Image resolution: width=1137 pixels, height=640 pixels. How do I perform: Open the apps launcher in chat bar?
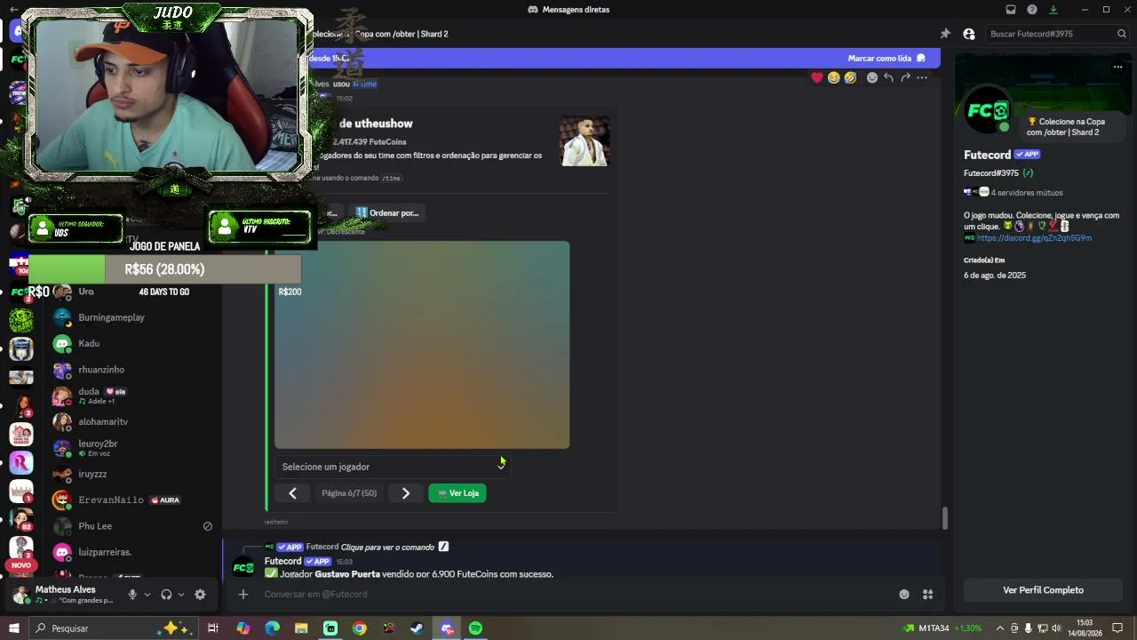tap(927, 595)
